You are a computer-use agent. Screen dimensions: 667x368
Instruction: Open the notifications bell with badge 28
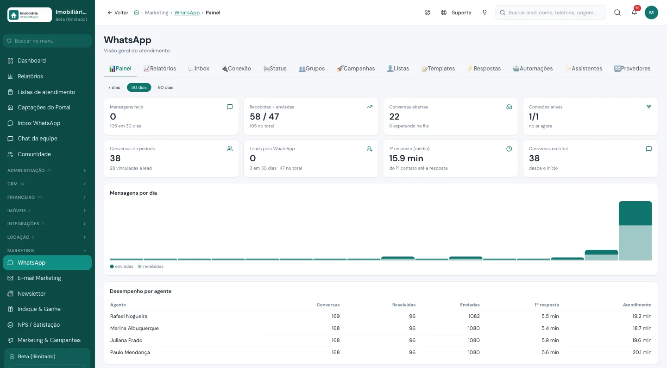point(635,13)
